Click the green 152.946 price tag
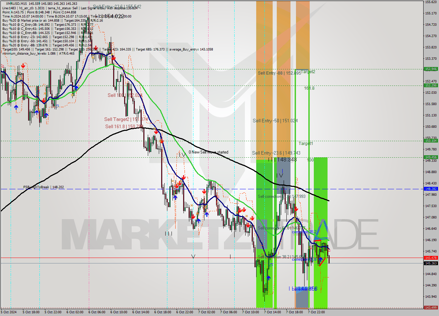This screenshot has height=316, width=439. 431,69
